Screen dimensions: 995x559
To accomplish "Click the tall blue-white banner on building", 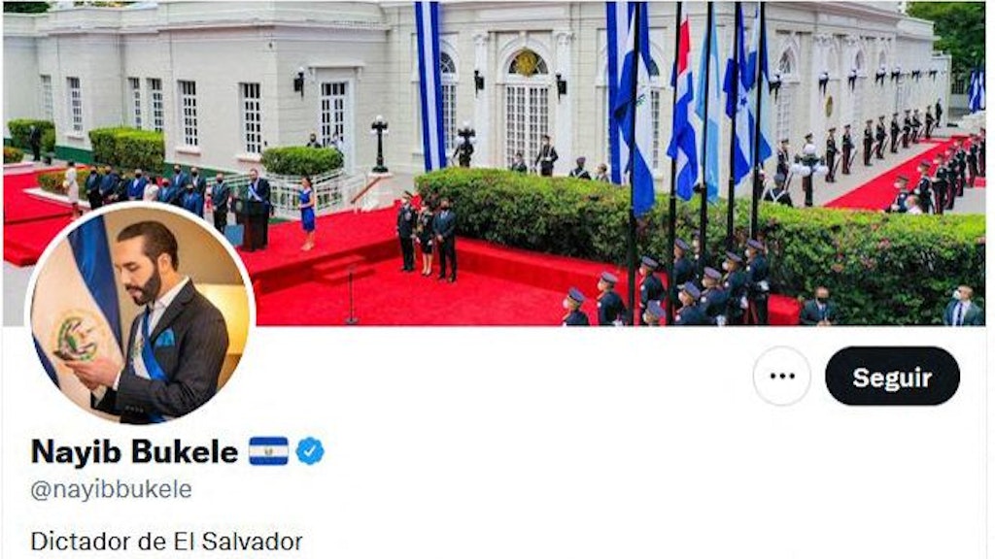I will tap(430, 86).
